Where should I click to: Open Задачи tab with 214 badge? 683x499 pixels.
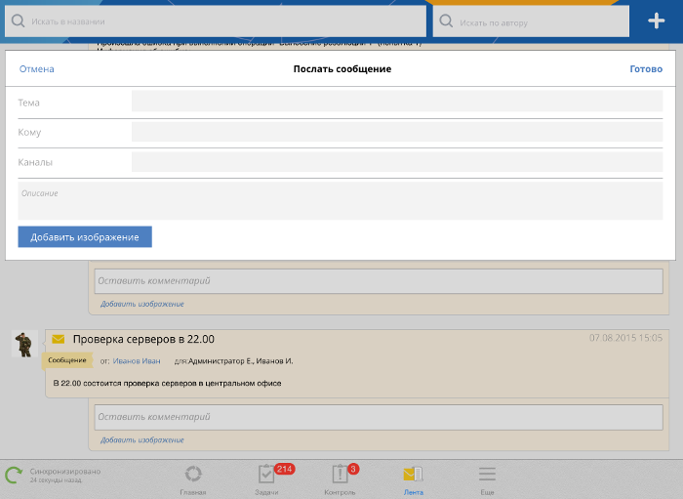coord(266,475)
